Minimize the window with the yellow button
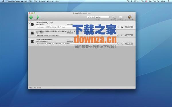 32,13
